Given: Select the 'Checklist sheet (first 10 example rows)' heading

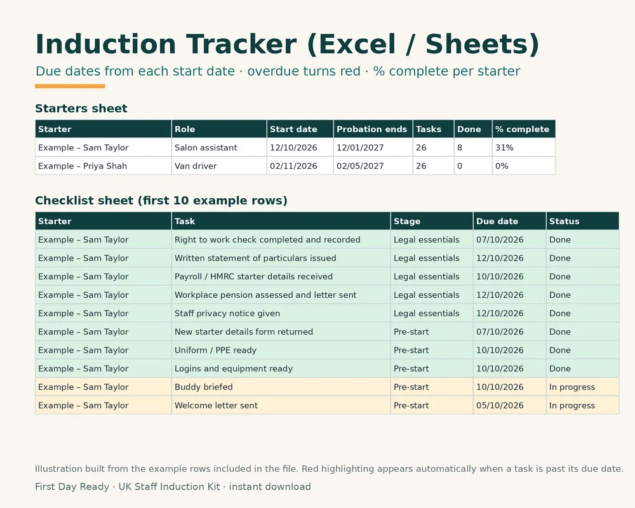Looking at the screenshot, I should point(161,201).
